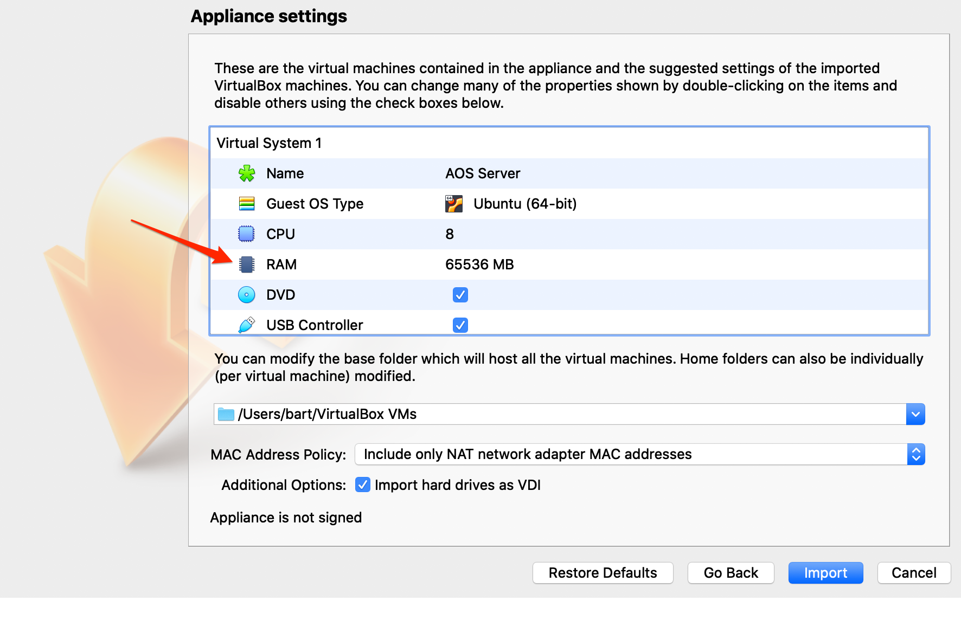Click the DVD disc icon
Screen dimensions: 961x620
pos(247,295)
